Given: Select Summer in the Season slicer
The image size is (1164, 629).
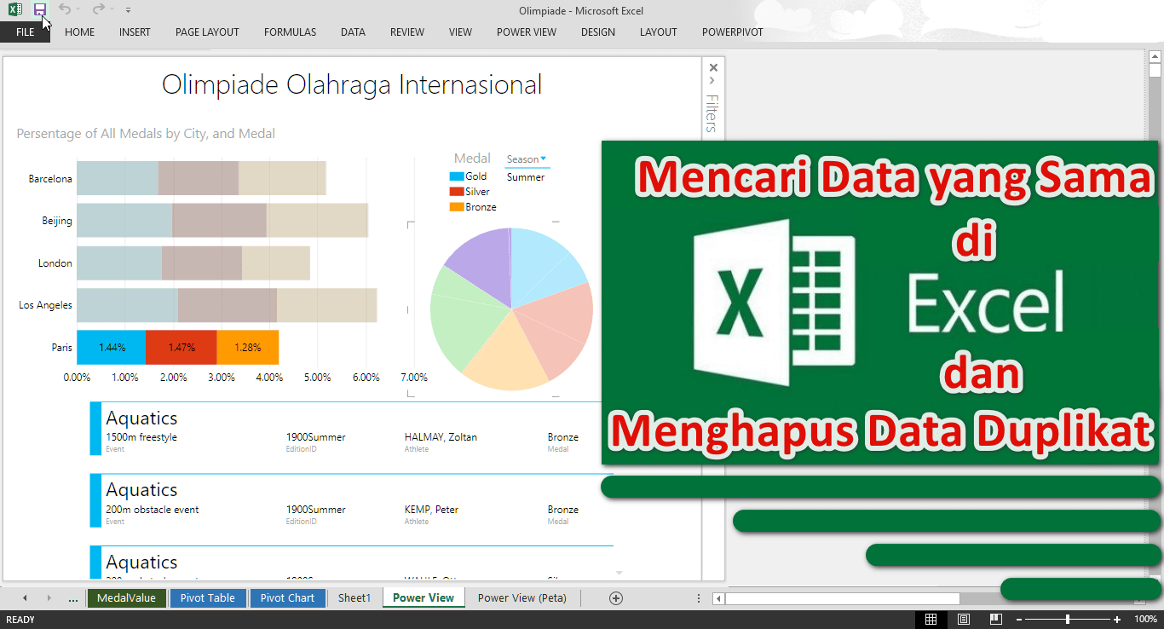Looking at the screenshot, I should 526,177.
